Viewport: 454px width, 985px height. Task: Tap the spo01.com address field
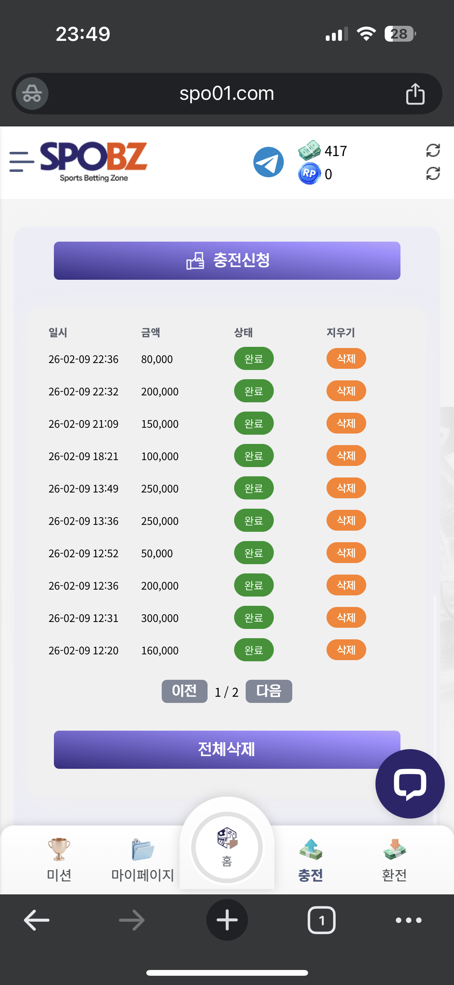point(226,94)
